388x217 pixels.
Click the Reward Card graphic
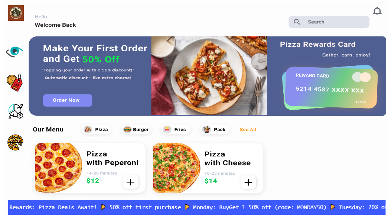[x=330, y=87]
